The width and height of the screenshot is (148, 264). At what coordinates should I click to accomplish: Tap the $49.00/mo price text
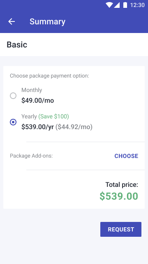click(37, 101)
